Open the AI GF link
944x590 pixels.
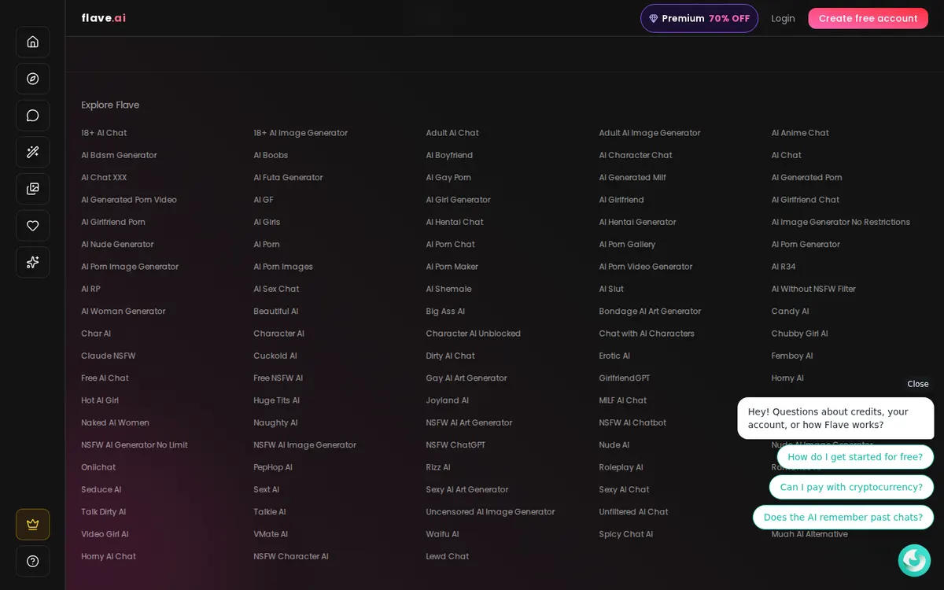[264, 200]
